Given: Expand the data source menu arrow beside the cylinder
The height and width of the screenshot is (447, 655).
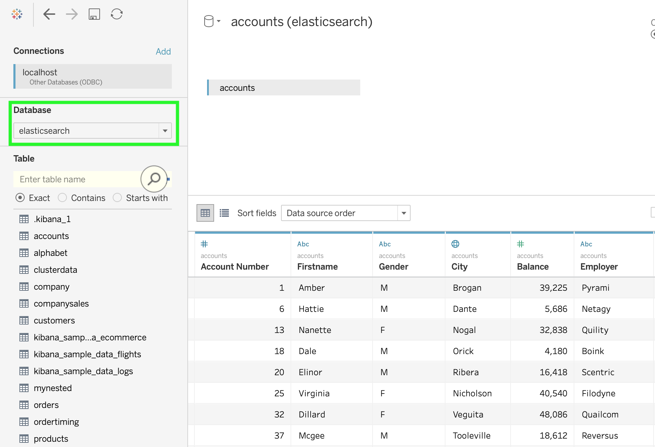Looking at the screenshot, I should pos(218,22).
